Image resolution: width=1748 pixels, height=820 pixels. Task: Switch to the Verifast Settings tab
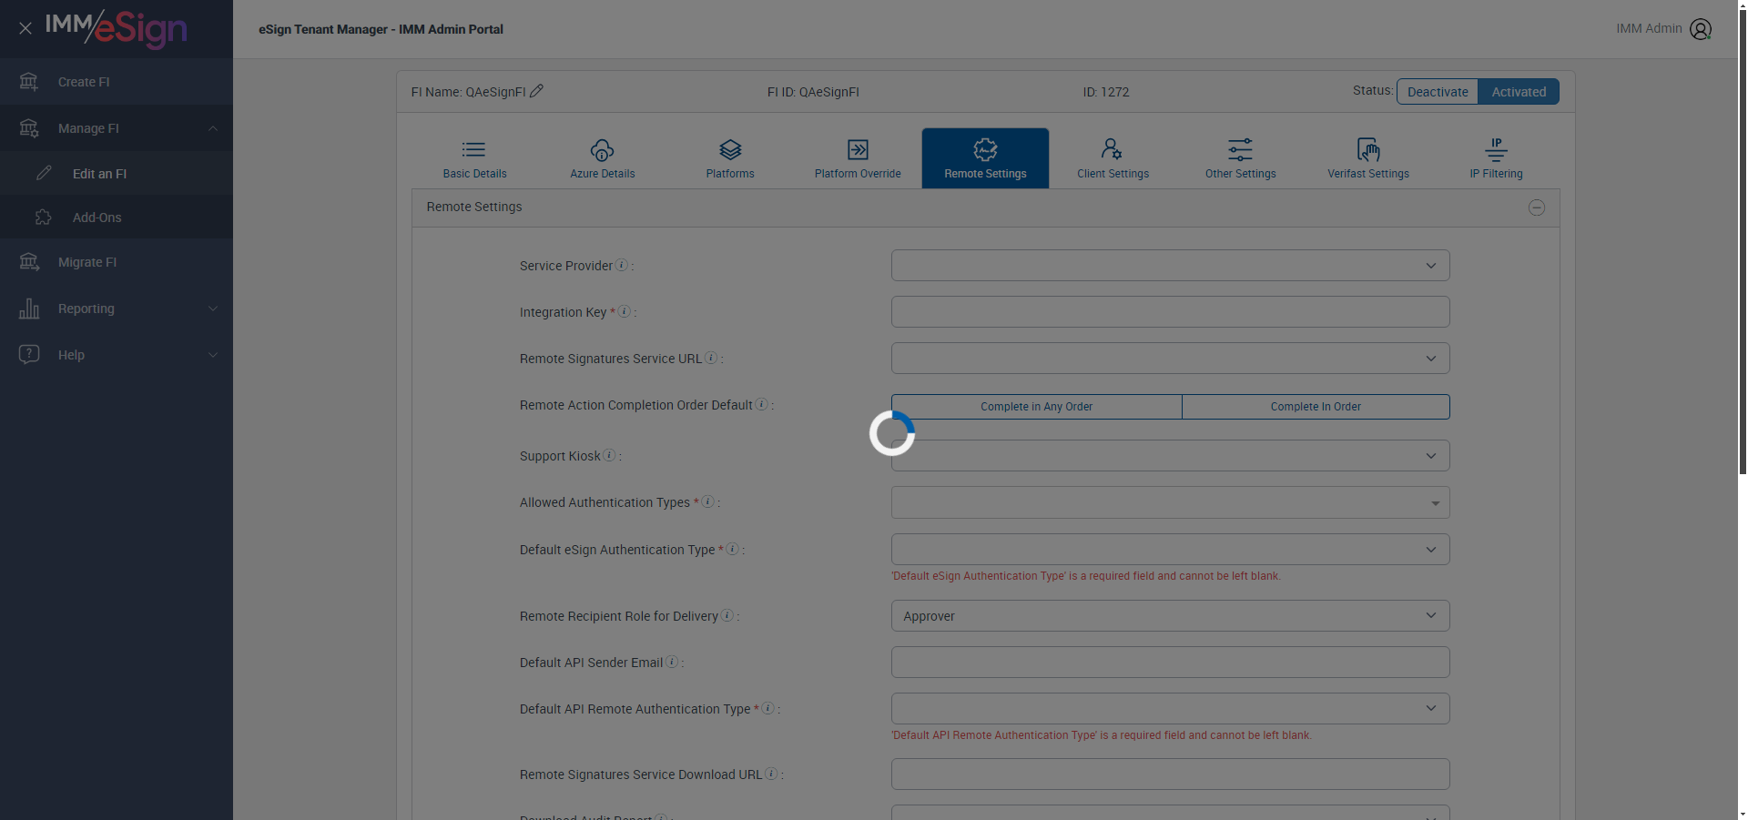click(1368, 158)
